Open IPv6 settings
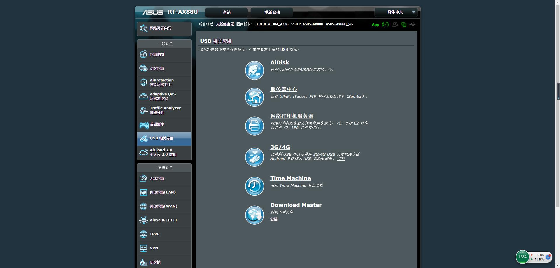Screen dimensions: 560x268 coord(164,235)
